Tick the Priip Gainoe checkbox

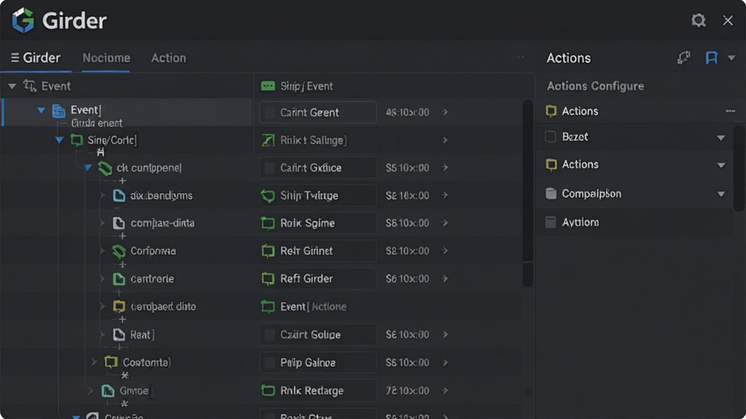pyautogui.click(x=270, y=363)
